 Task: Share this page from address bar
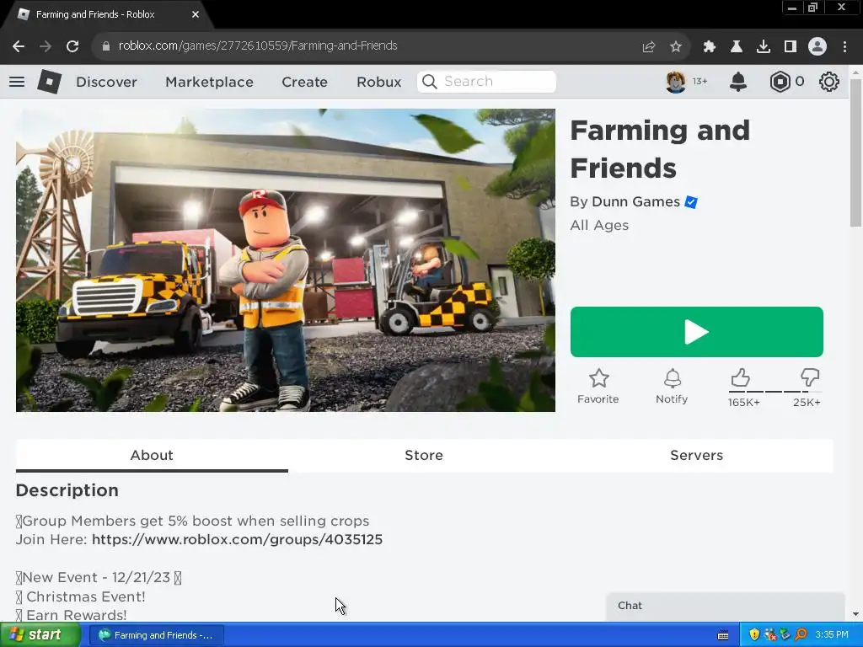tap(649, 47)
